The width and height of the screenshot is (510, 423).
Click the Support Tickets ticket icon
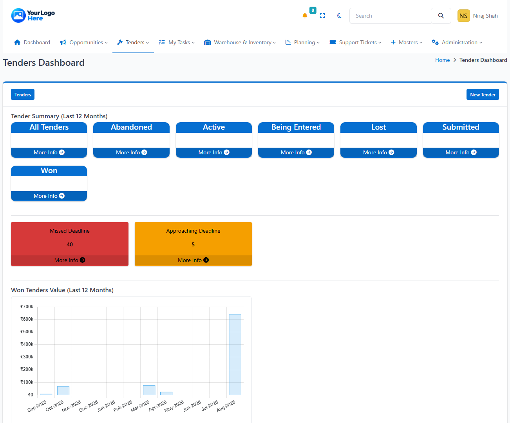[333, 42]
